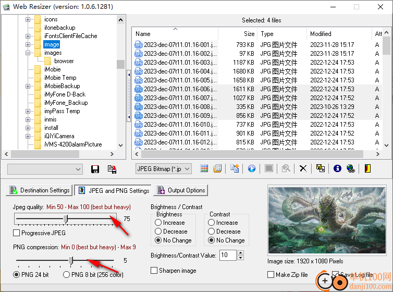Viewport: 393px width, 292px height.
Task: Click the add files icon with plus
Action: tap(235, 168)
